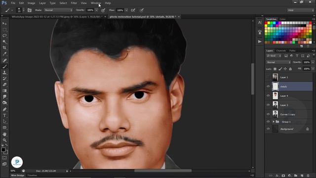This screenshot has width=316, height=178.
Task: Open layer style fx icon
Action: click(x=277, y=176)
